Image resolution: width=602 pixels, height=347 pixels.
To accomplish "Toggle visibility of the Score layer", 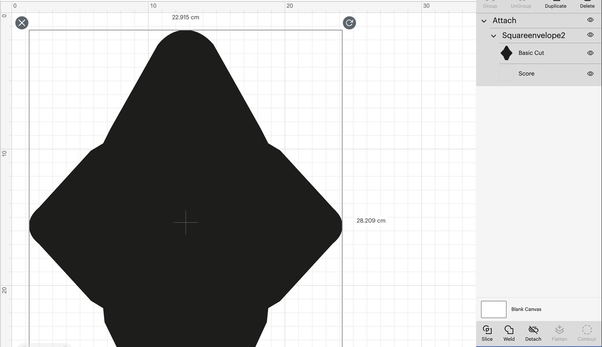I will coord(590,73).
